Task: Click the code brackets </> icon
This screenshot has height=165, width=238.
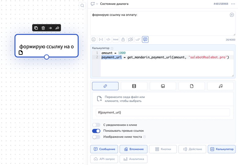Action: point(108,39)
